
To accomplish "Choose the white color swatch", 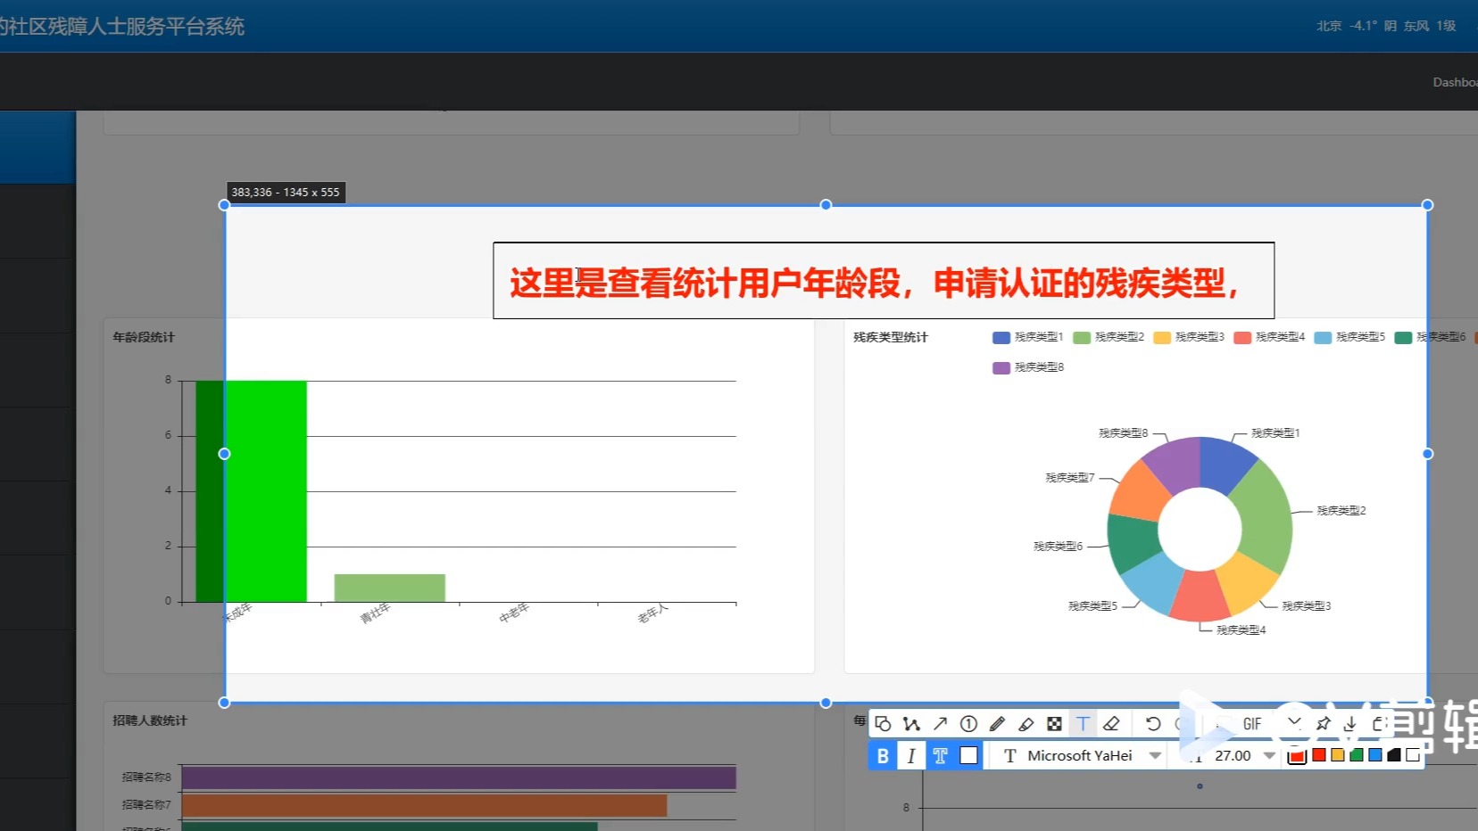I will click(x=1413, y=755).
